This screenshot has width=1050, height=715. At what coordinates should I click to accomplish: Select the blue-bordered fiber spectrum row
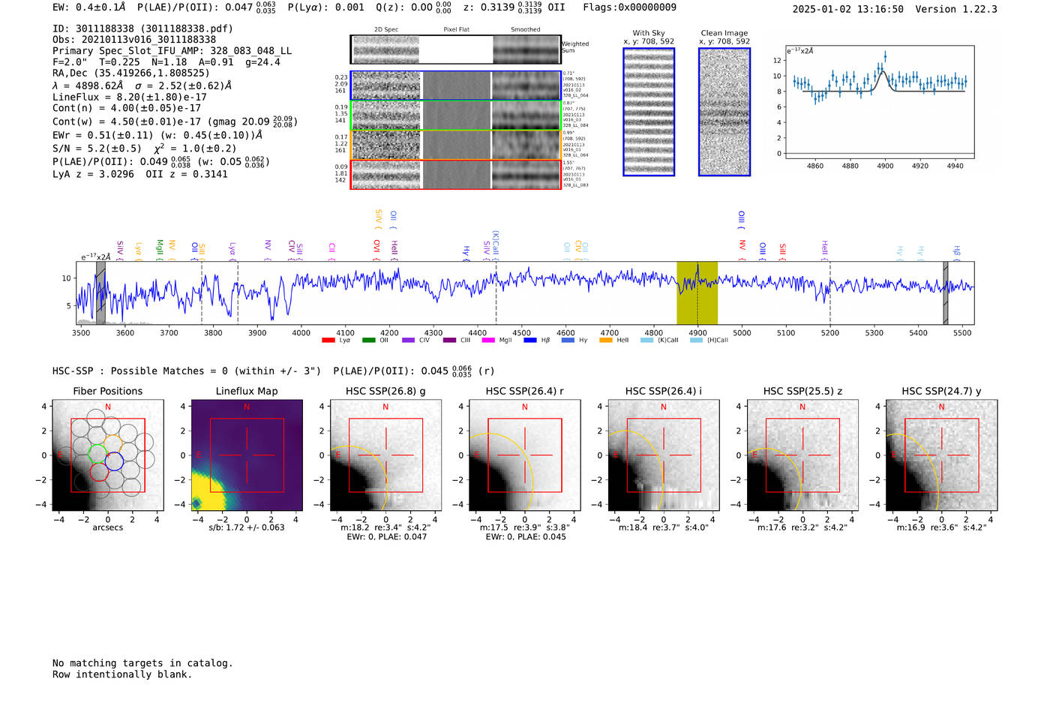(456, 86)
